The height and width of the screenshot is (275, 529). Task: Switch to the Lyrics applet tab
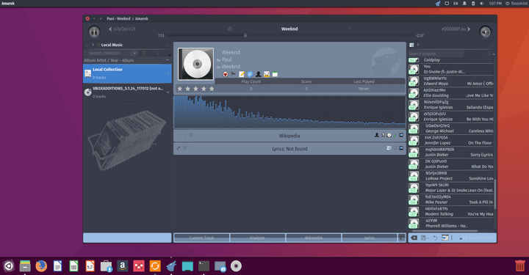(370, 238)
